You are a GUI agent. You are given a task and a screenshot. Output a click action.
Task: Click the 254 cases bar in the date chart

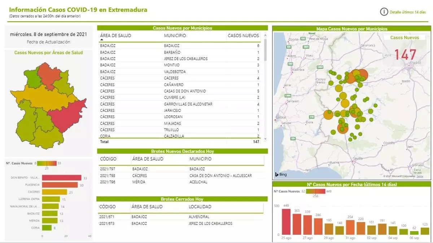point(350,227)
